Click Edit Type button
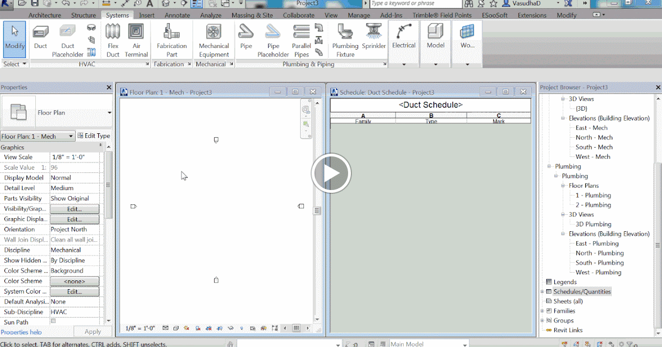Viewport: 662px width, 347px height. (94, 136)
